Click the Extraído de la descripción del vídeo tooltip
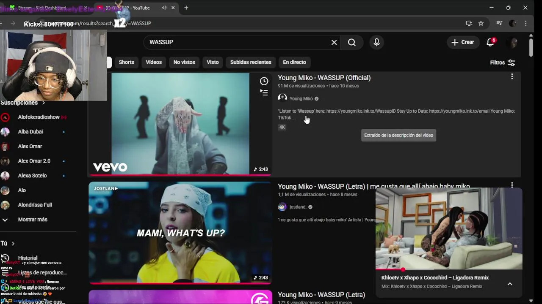542x304 pixels. click(398, 135)
